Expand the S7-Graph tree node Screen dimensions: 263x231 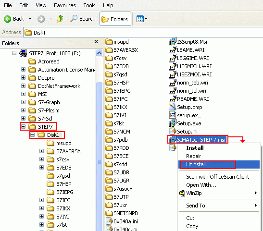click(x=23, y=102)
